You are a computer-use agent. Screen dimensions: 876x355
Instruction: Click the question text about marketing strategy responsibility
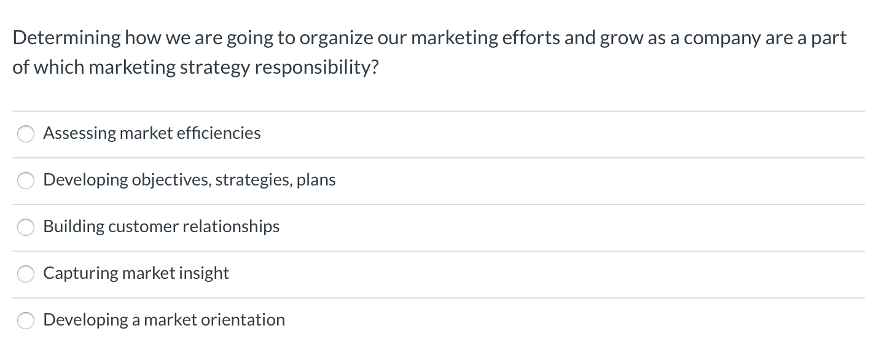tap(430, 52)
